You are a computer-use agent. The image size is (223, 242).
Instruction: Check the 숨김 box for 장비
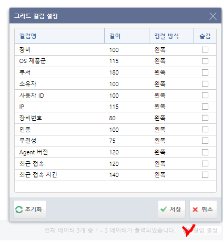point(205,50)
